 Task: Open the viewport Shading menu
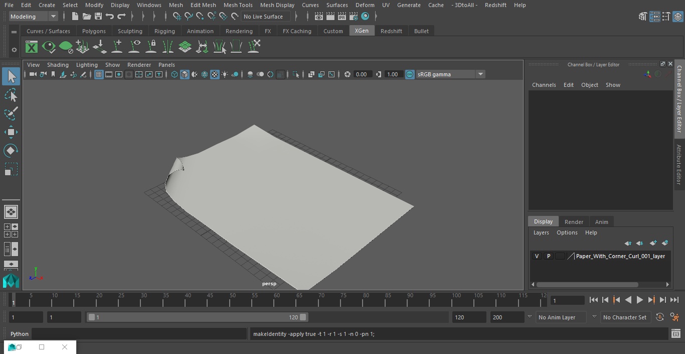(58, 65)
